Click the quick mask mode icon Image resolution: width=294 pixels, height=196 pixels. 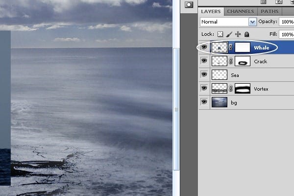click(189, 5)
